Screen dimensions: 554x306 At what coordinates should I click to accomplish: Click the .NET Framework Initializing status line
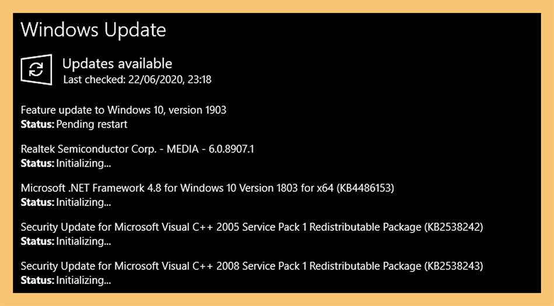click(x=66, y=202)
